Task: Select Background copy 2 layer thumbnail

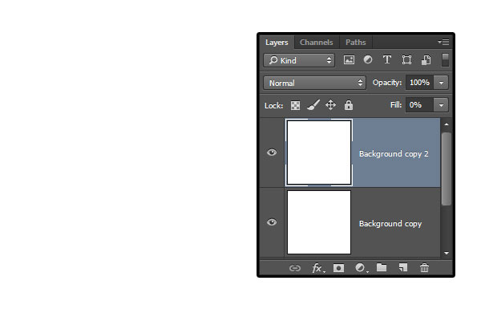Action: pos(319,152)
